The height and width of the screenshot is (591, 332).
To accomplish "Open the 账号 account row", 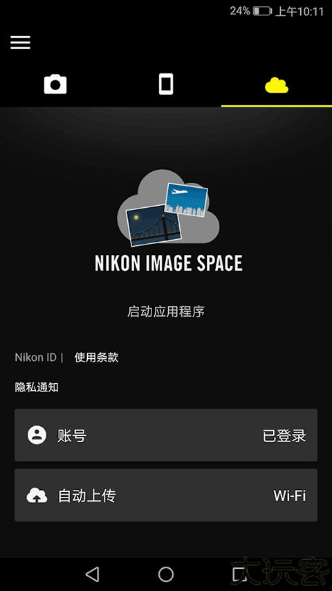I will coord(166,435).
